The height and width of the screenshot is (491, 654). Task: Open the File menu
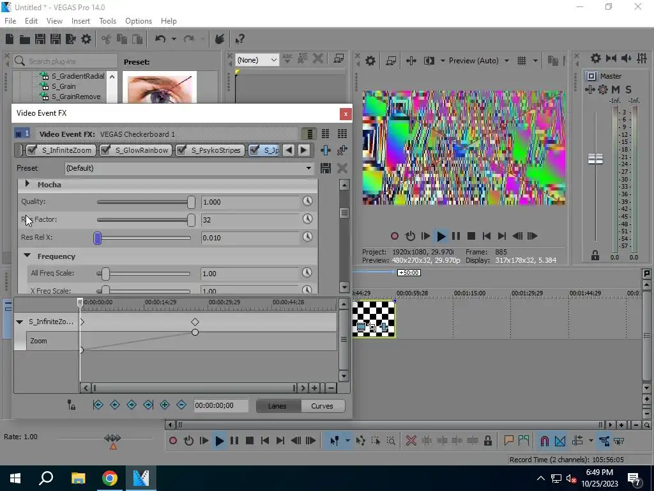10,21
